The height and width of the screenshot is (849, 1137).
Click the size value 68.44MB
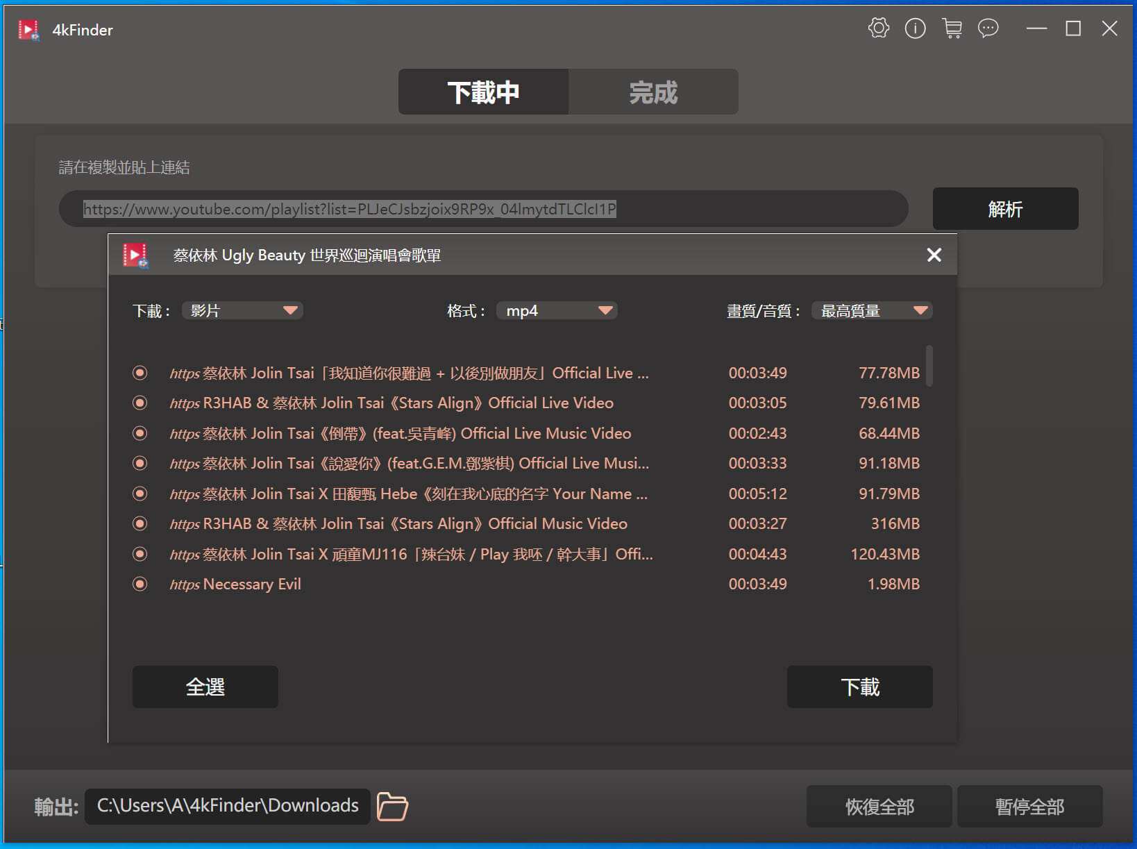pyautogui.click(x=889, y=433)
